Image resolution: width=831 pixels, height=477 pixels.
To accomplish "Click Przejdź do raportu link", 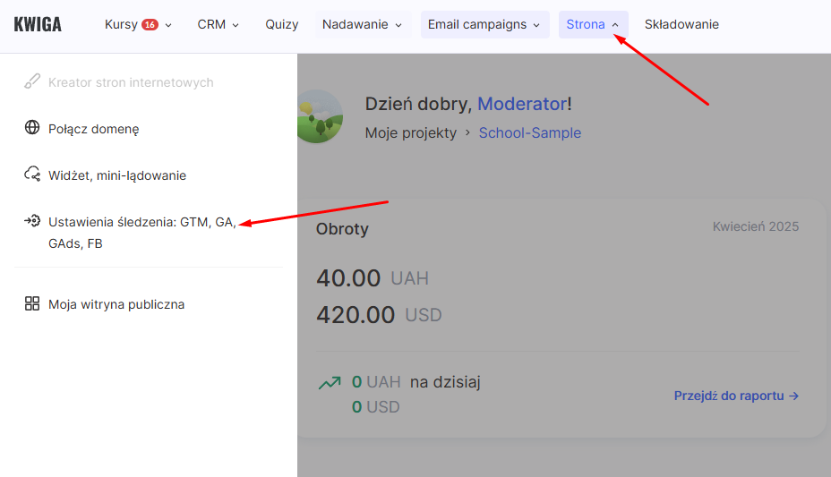I will pos(736,396).
